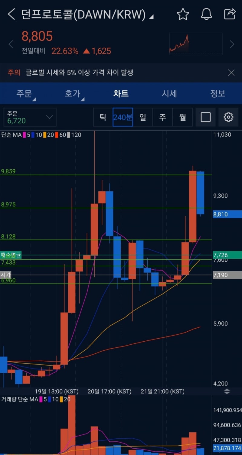
Task: Open the mini price sparkline thumbnail
Action: tap(196, 44)
